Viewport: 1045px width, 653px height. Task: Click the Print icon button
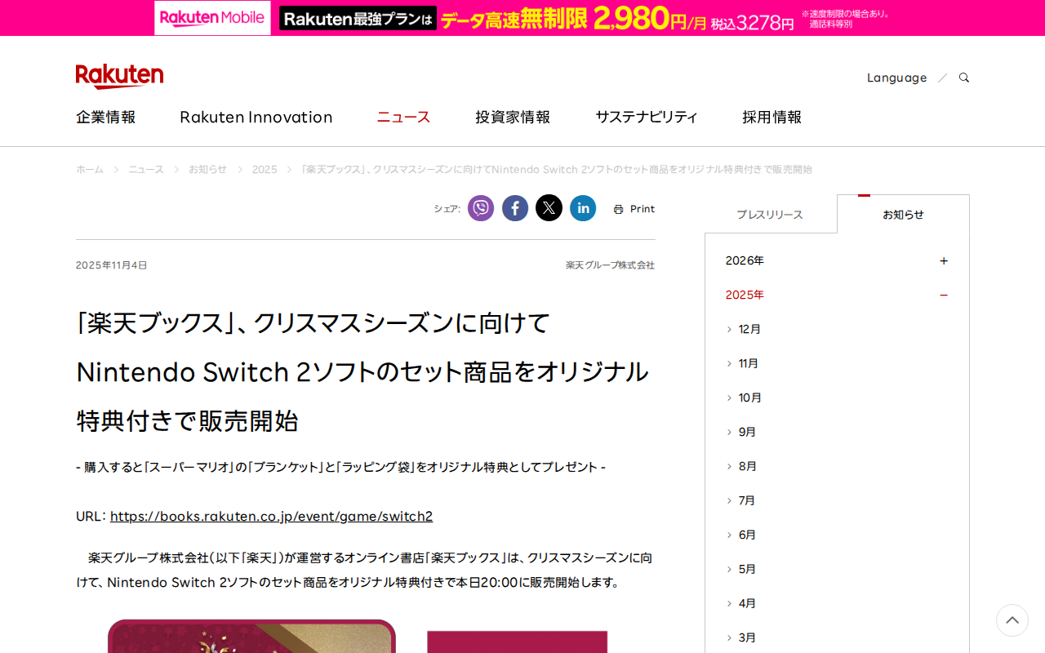pyautogui.click(x=634, y=209)
